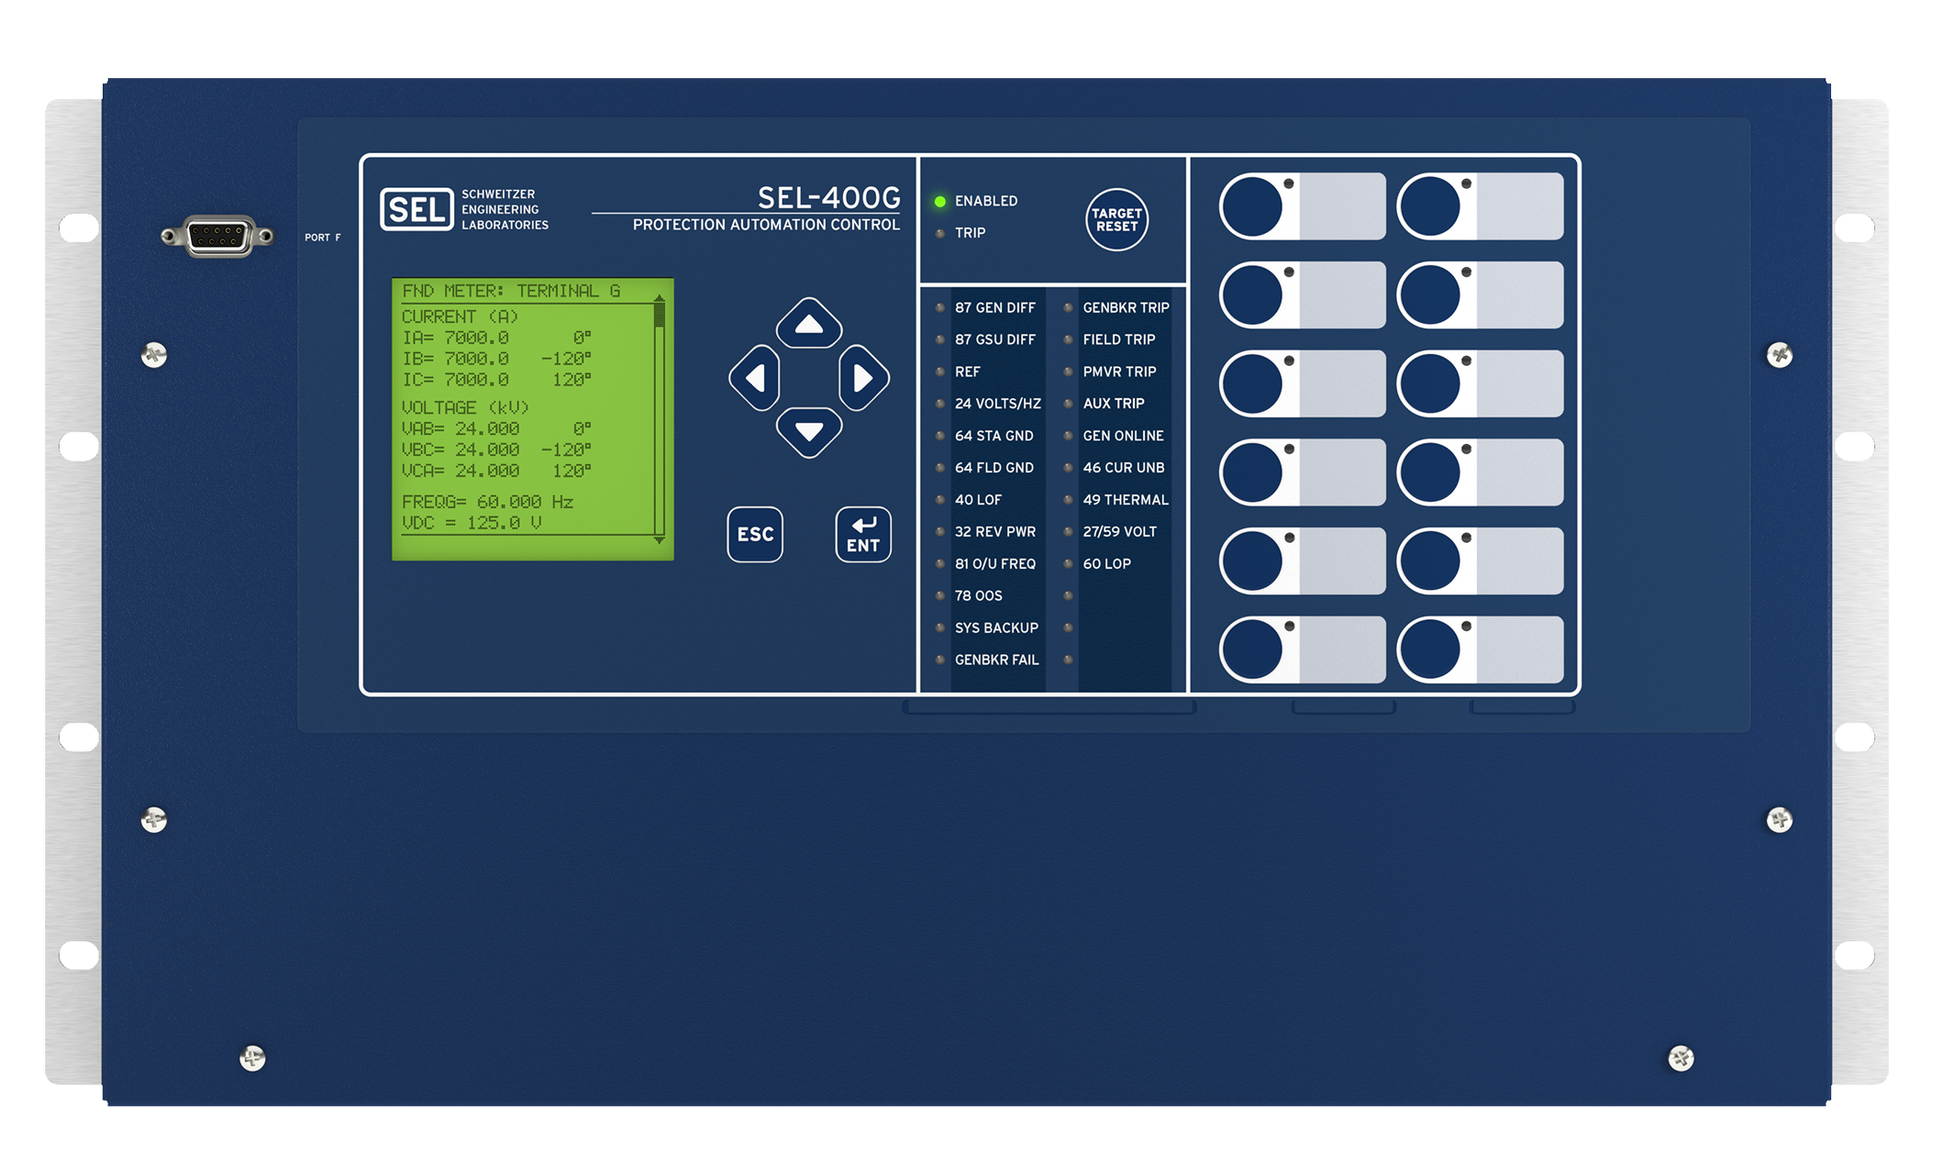Click the LCD scrollbar up arrow
Viewport: 1954px width, 1166px height.
(659, 298)
